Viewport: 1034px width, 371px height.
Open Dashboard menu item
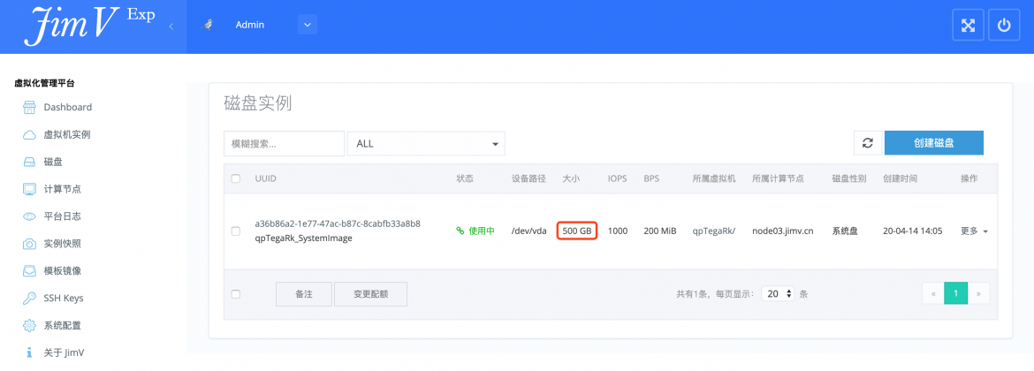pos(68,108)
